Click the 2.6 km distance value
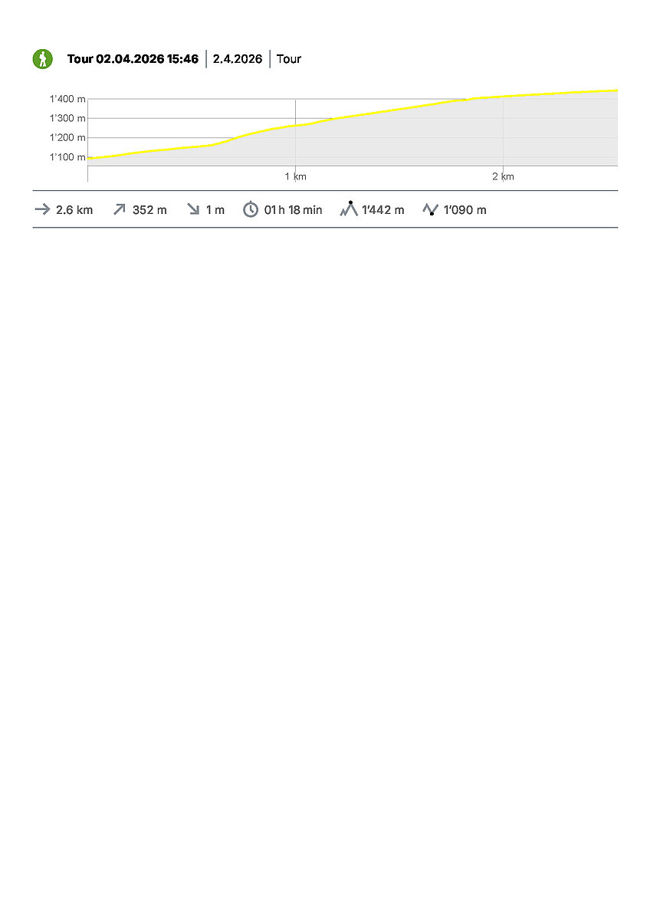 [74, 210]
